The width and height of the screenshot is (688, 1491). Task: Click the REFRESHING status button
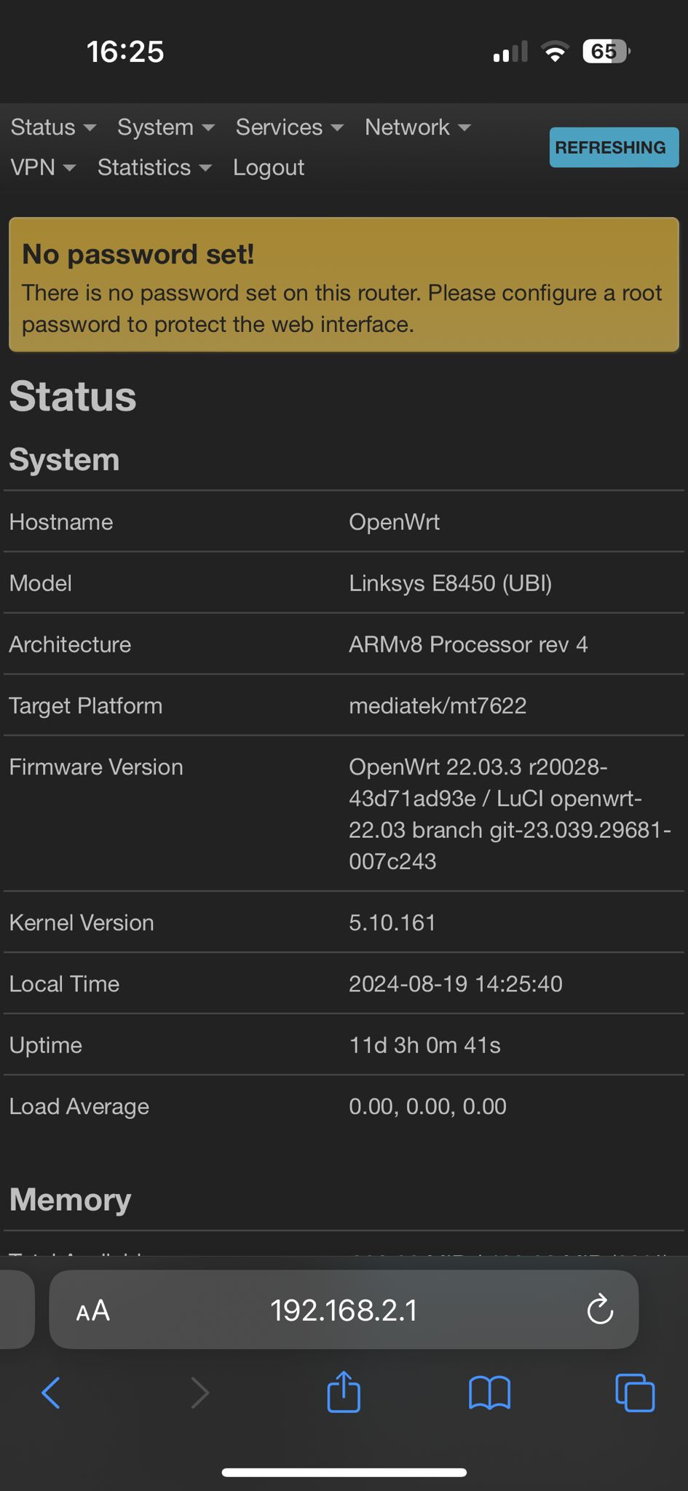(614, 147)
